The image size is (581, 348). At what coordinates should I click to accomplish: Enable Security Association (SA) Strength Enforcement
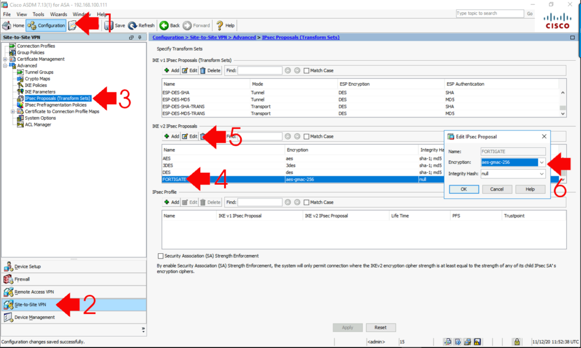[x=161, y=256]
